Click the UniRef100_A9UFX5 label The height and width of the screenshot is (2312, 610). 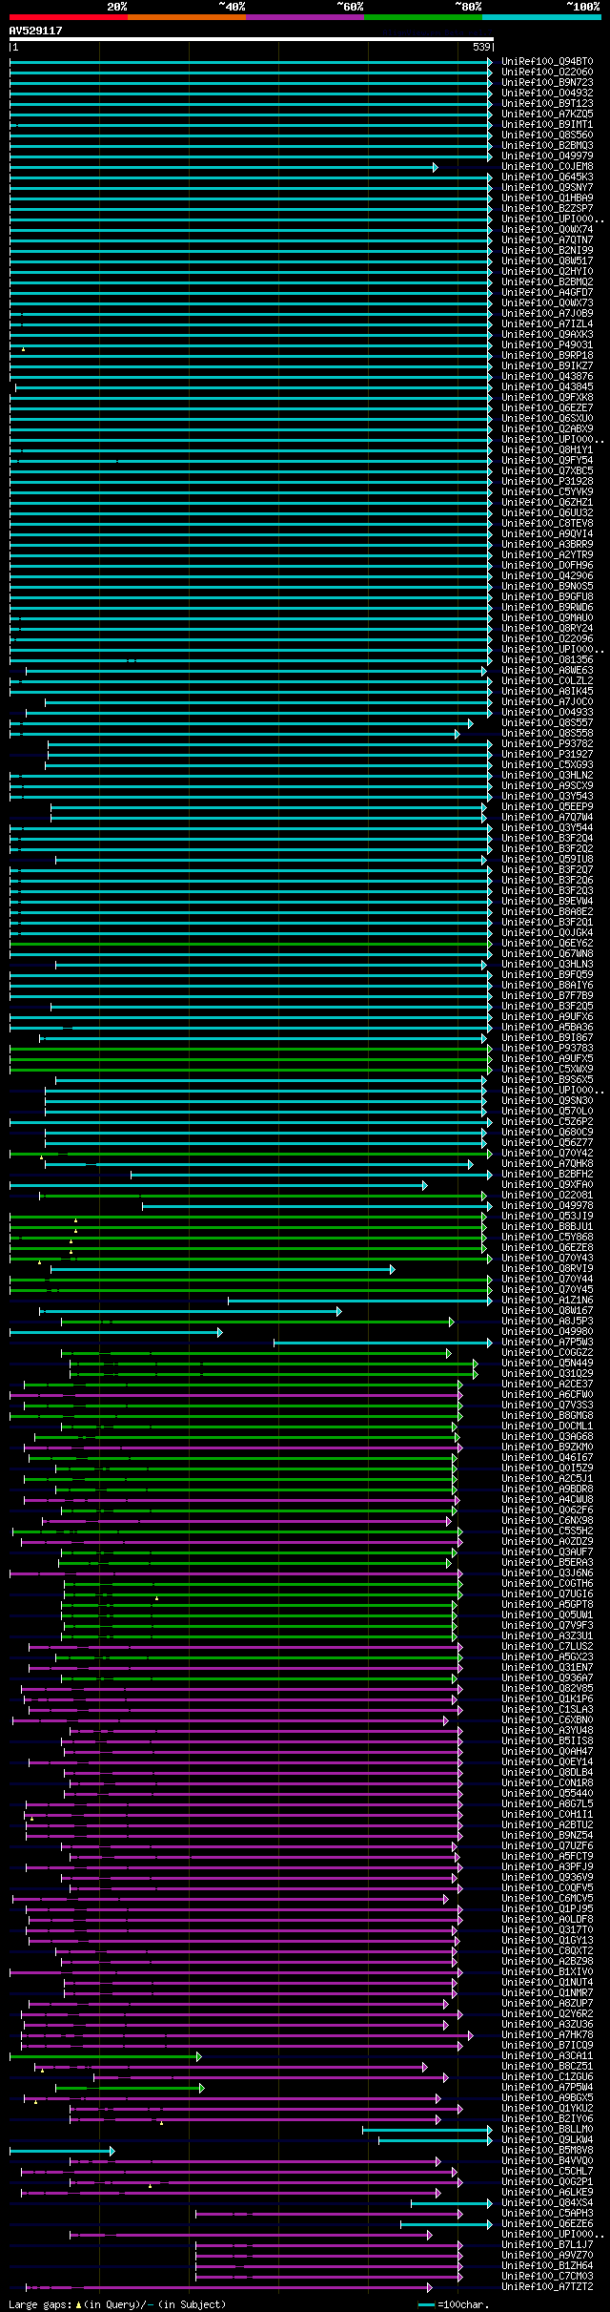tap(547, 1058)
